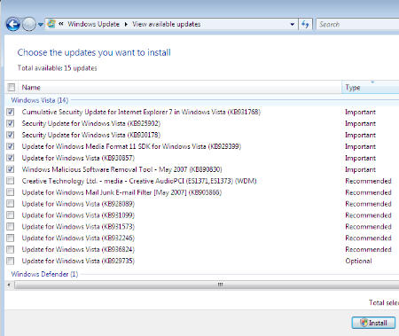Viewport: 399px width, 336px height.
Task: Uncheck Security Update KB930178 checkbox
Action: pos(11,135)
